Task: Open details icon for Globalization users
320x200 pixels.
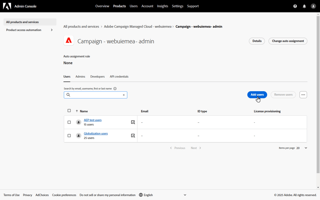Action: coord(133,136)
